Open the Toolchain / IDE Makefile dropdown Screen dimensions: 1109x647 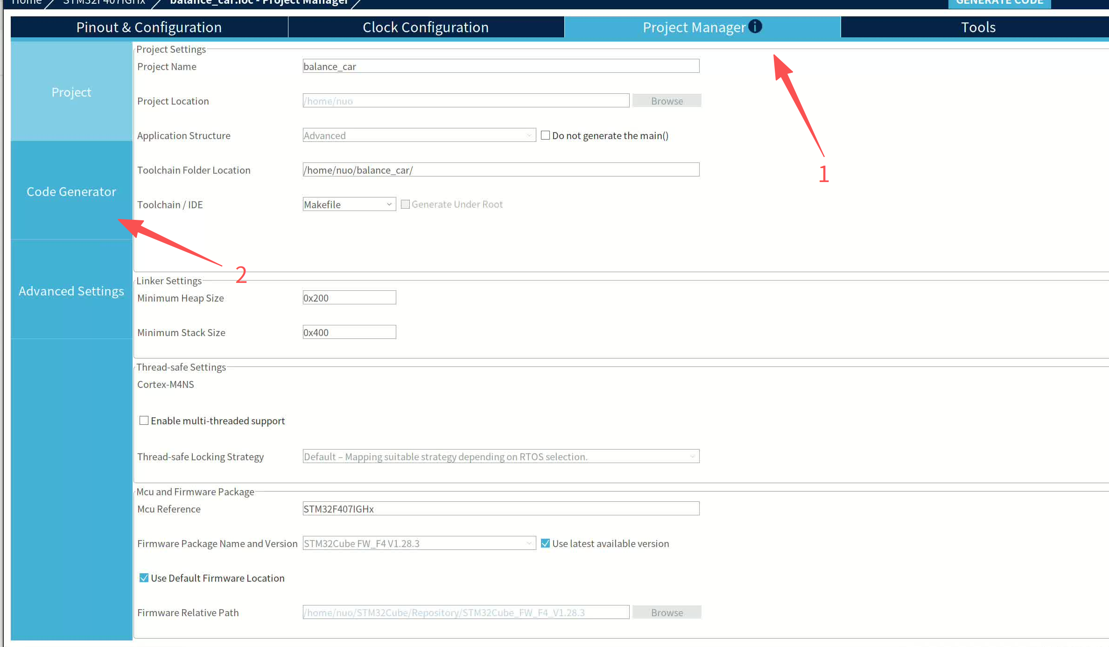(349, 204)
